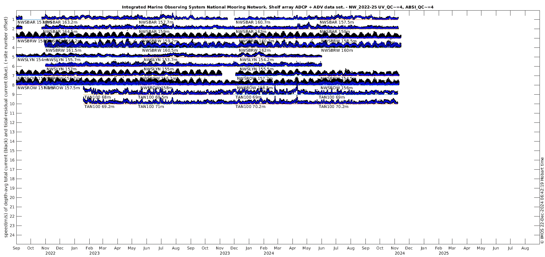Click the 'NWSBRW 159.2m' label
This screenshot has height=257, width=545.
click(x=160, y=41)
